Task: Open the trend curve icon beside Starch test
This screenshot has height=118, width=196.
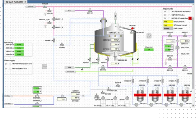Action: click(149, 36)
